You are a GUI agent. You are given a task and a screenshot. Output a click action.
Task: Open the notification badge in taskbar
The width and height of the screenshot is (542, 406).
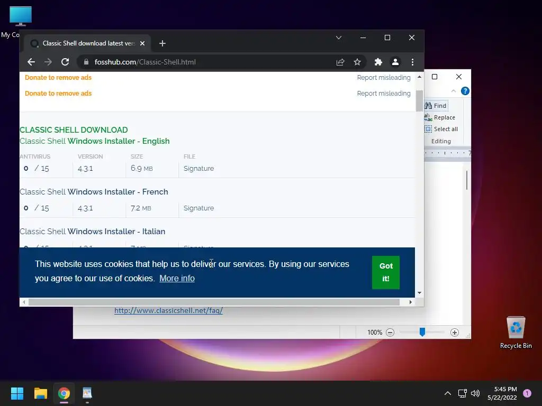click(x=527, y=393)
